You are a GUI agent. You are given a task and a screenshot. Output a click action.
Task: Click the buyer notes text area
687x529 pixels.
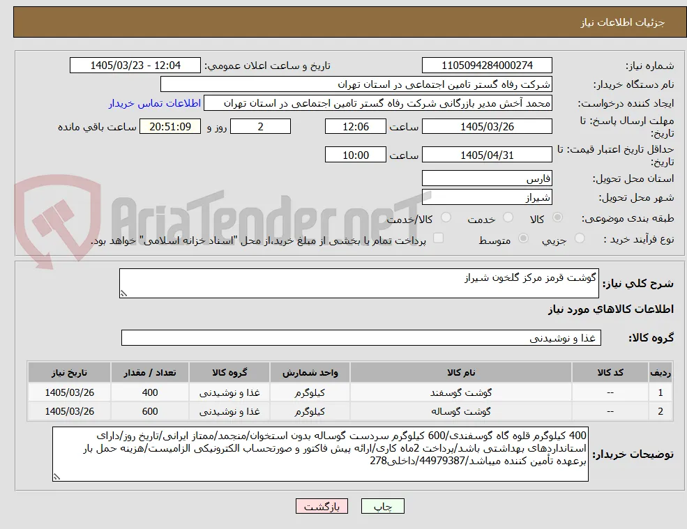coord(320,454)
